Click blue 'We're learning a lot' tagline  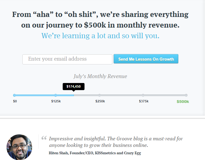click(100, 35)
